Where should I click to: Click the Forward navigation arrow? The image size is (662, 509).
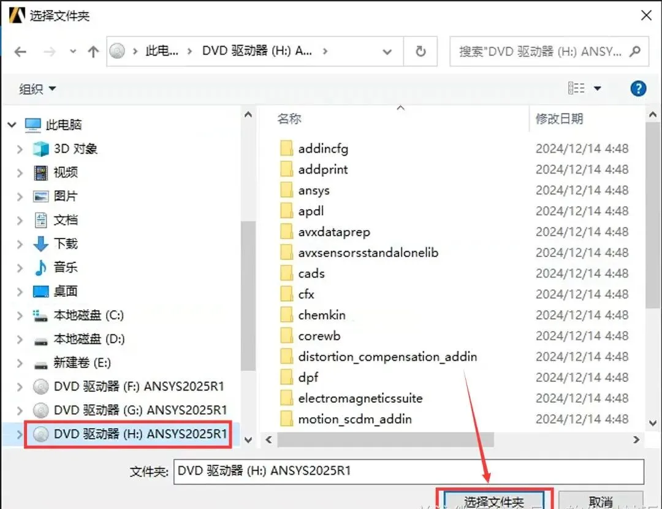coord(50,52)
